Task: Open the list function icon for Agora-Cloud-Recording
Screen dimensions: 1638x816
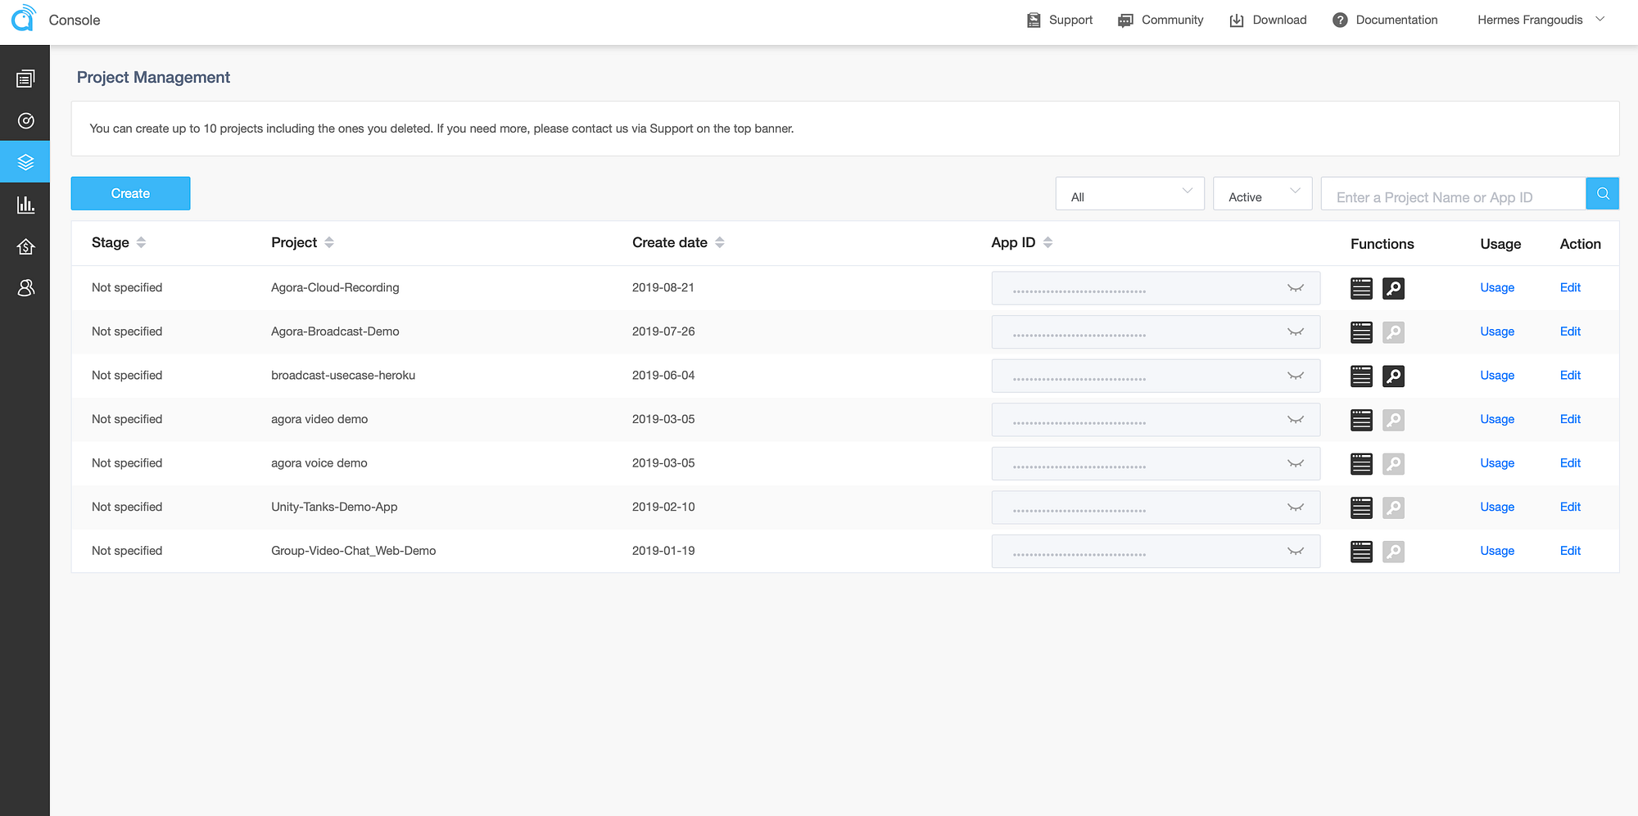Action: pos(1361,288)
